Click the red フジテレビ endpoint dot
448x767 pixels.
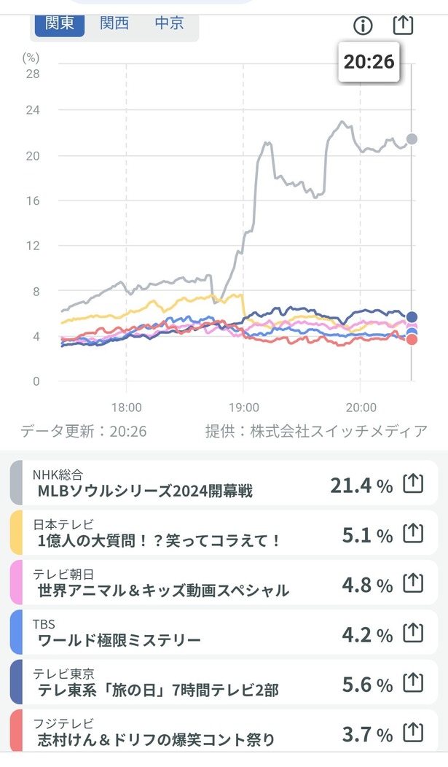[x=412, y=340]
